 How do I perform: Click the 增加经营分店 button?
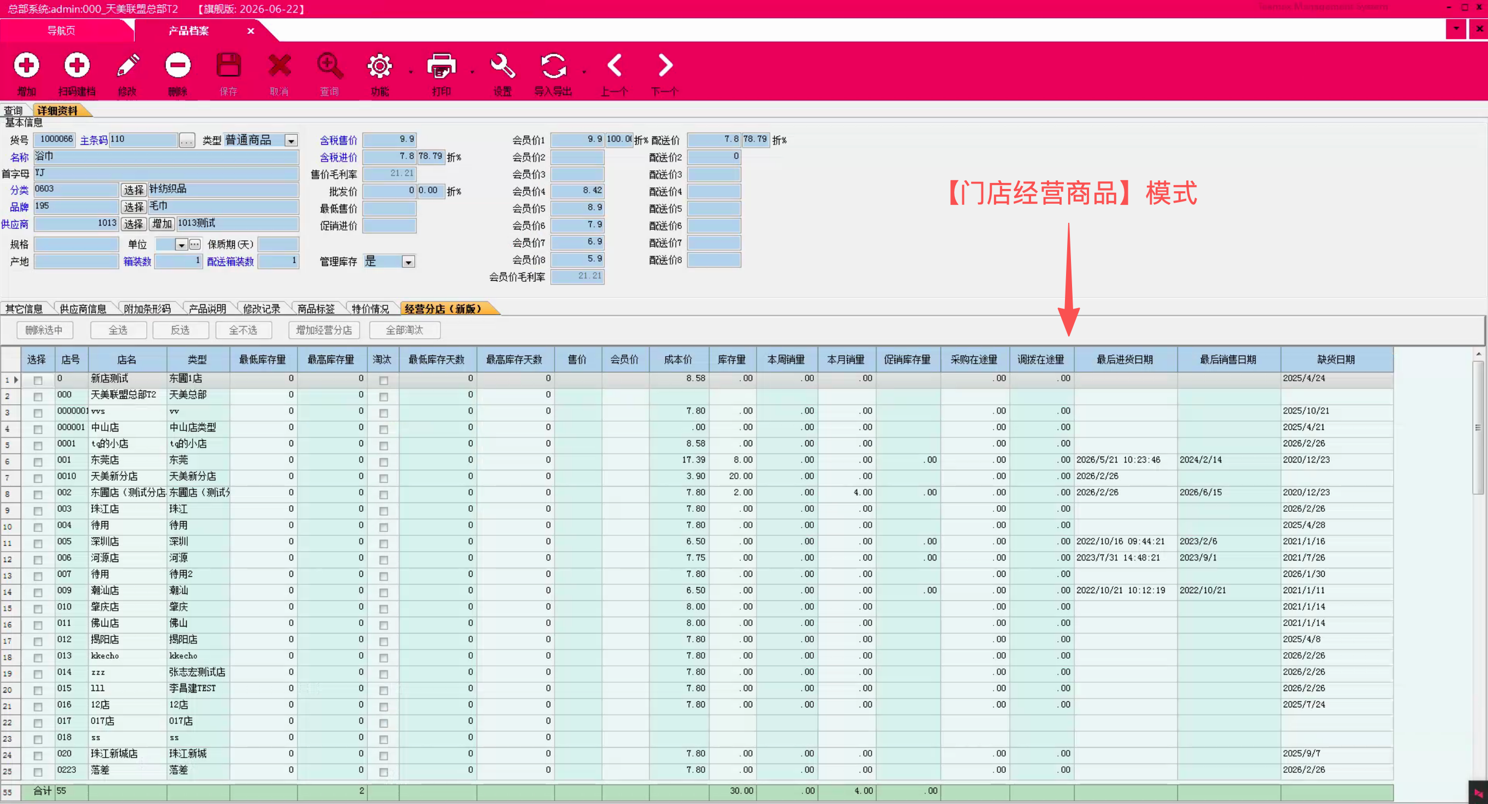[x=324, y=330]
